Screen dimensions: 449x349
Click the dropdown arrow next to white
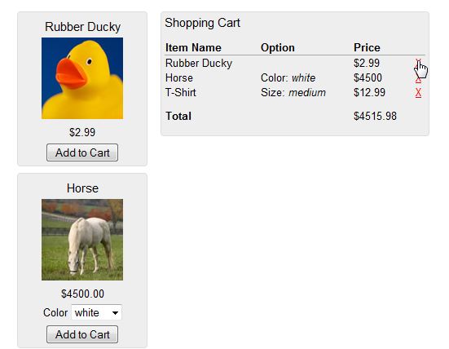click(115, 312)
